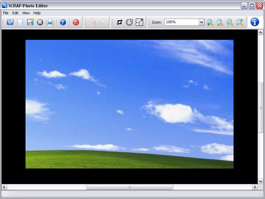Open help with blue question mark icon
Screen dimensions: 265x199
coord(63,22)
